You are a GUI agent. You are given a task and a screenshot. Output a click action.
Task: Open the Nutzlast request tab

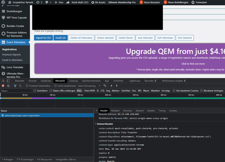(x=115, y=110)
